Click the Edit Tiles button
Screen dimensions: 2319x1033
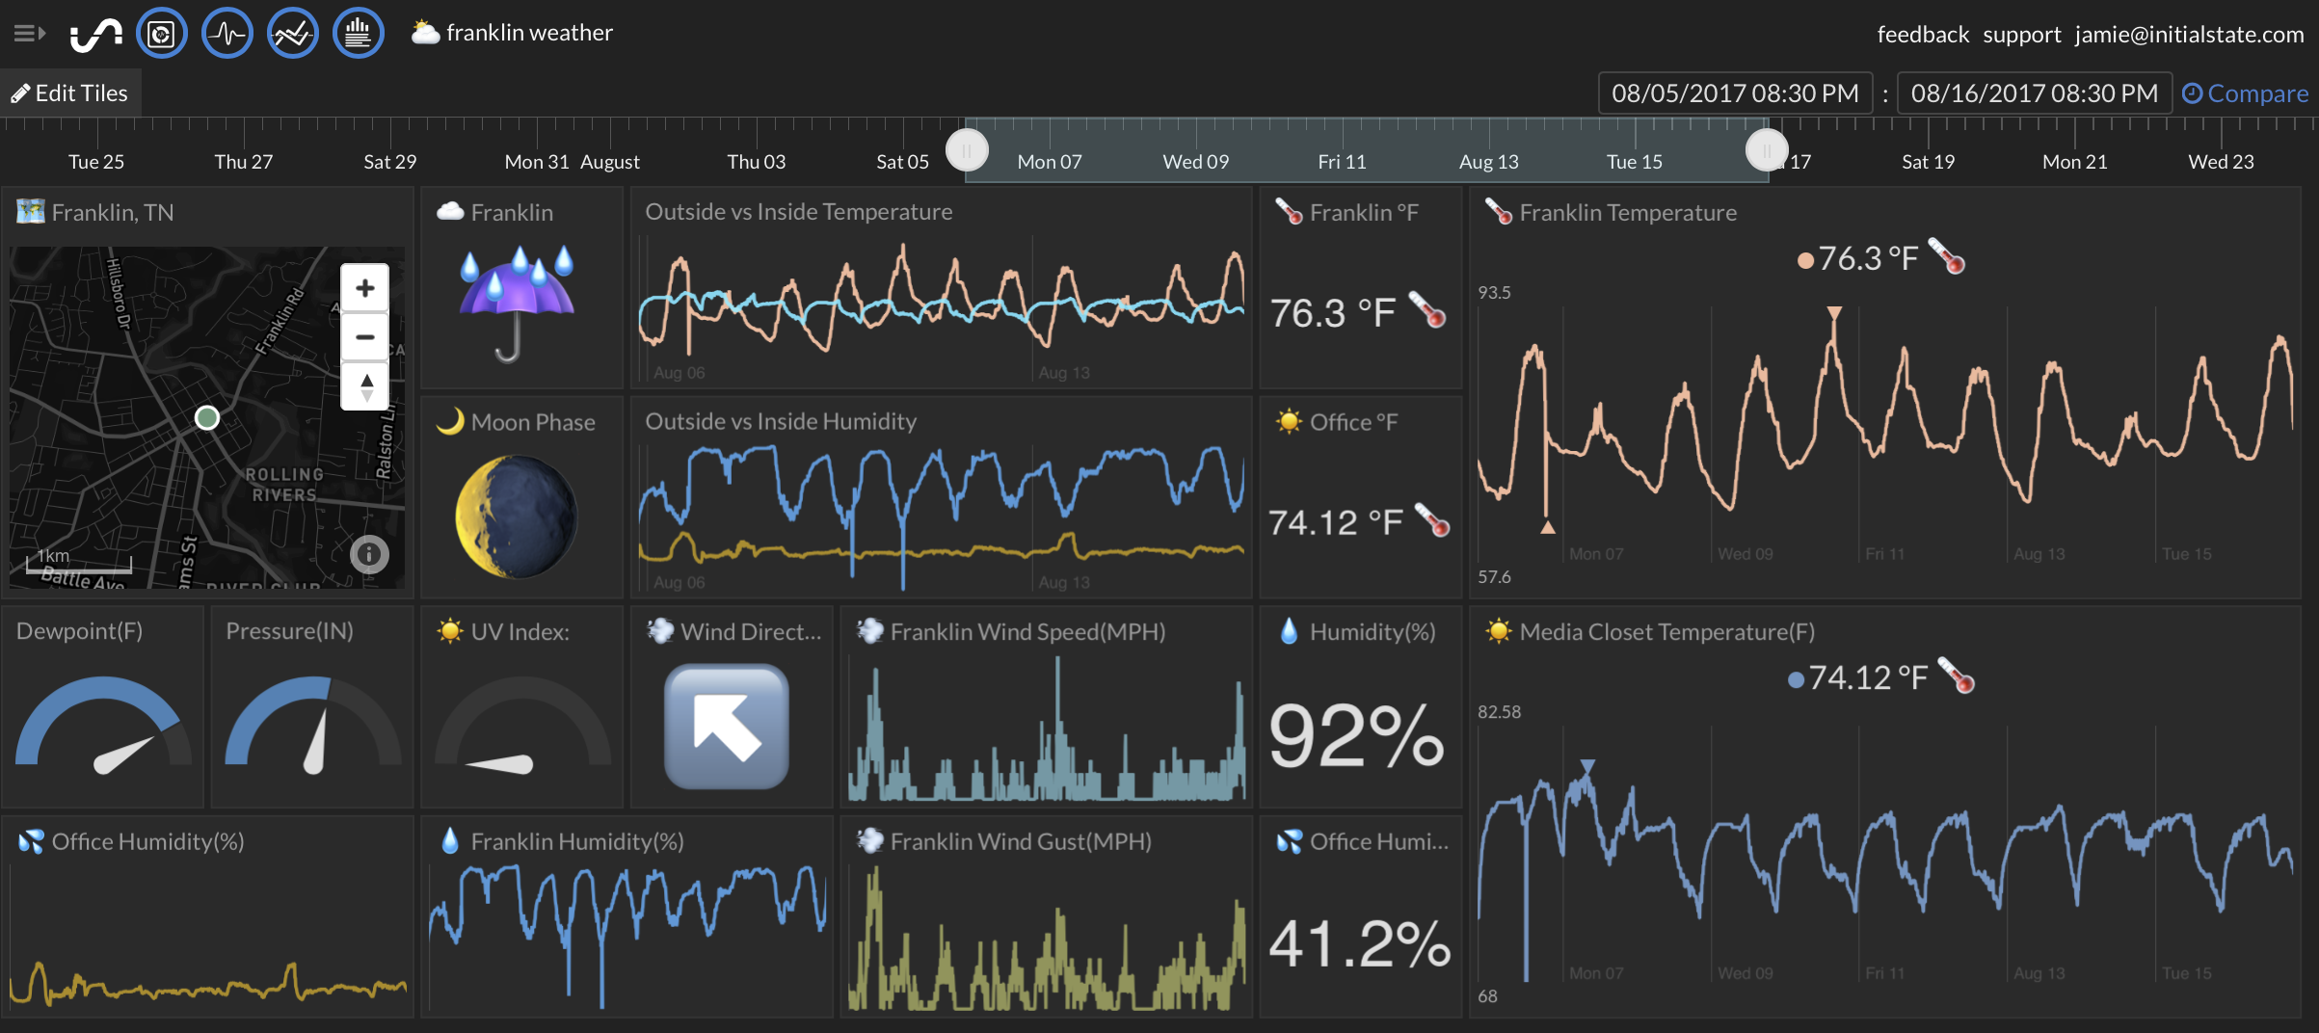click(x=70, y=93)
